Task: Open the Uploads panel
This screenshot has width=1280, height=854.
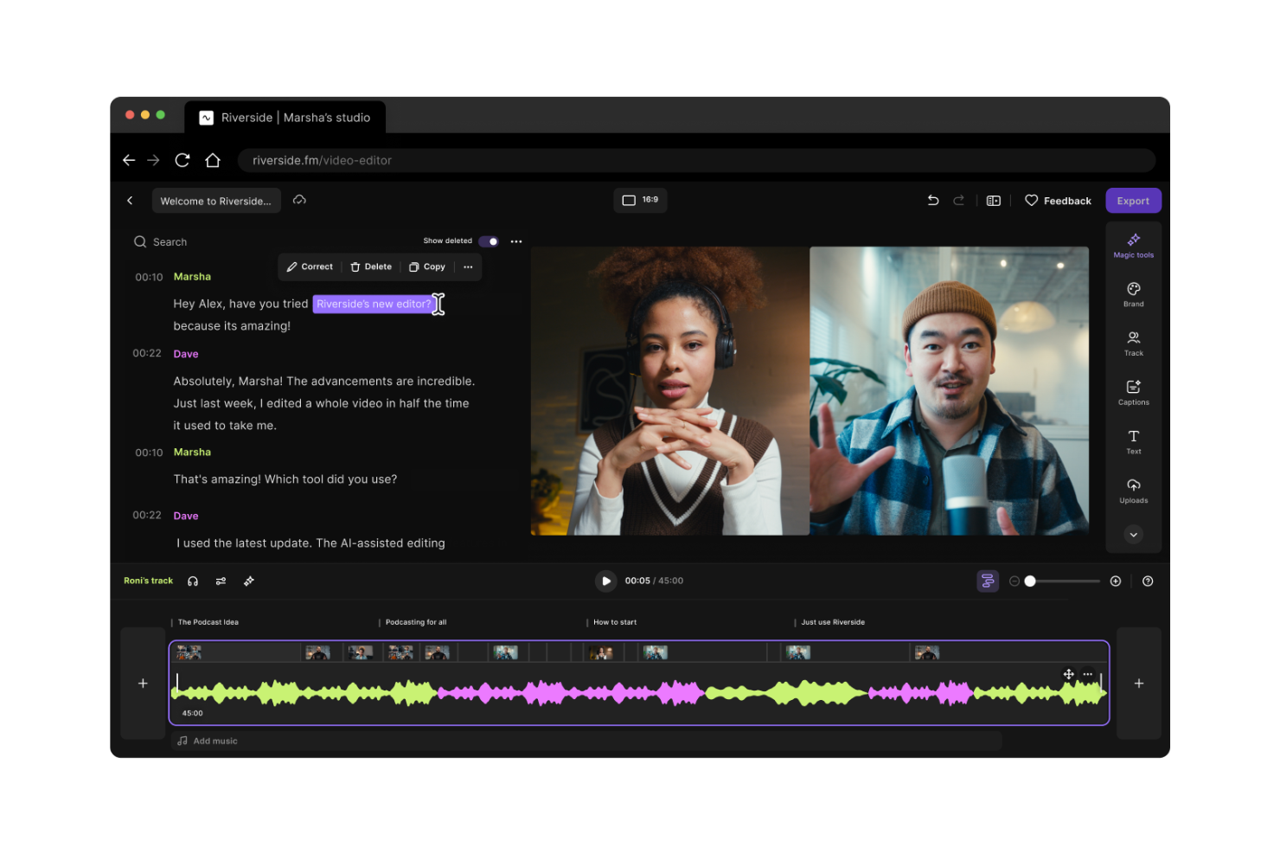Action: tap(1133, 491)
